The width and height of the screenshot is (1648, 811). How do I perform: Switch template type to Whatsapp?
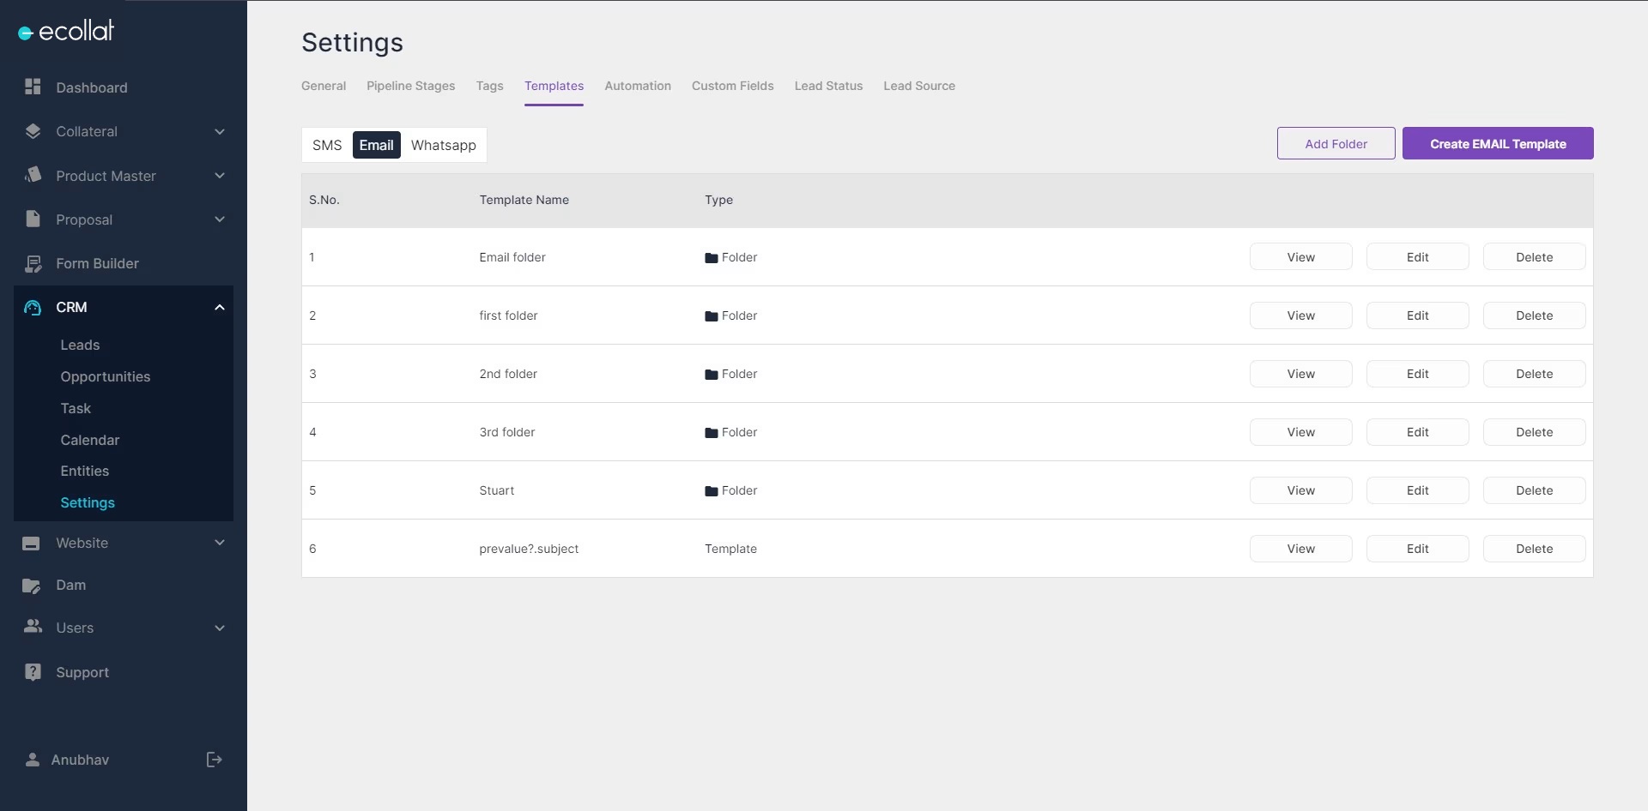tap(443, 145)
